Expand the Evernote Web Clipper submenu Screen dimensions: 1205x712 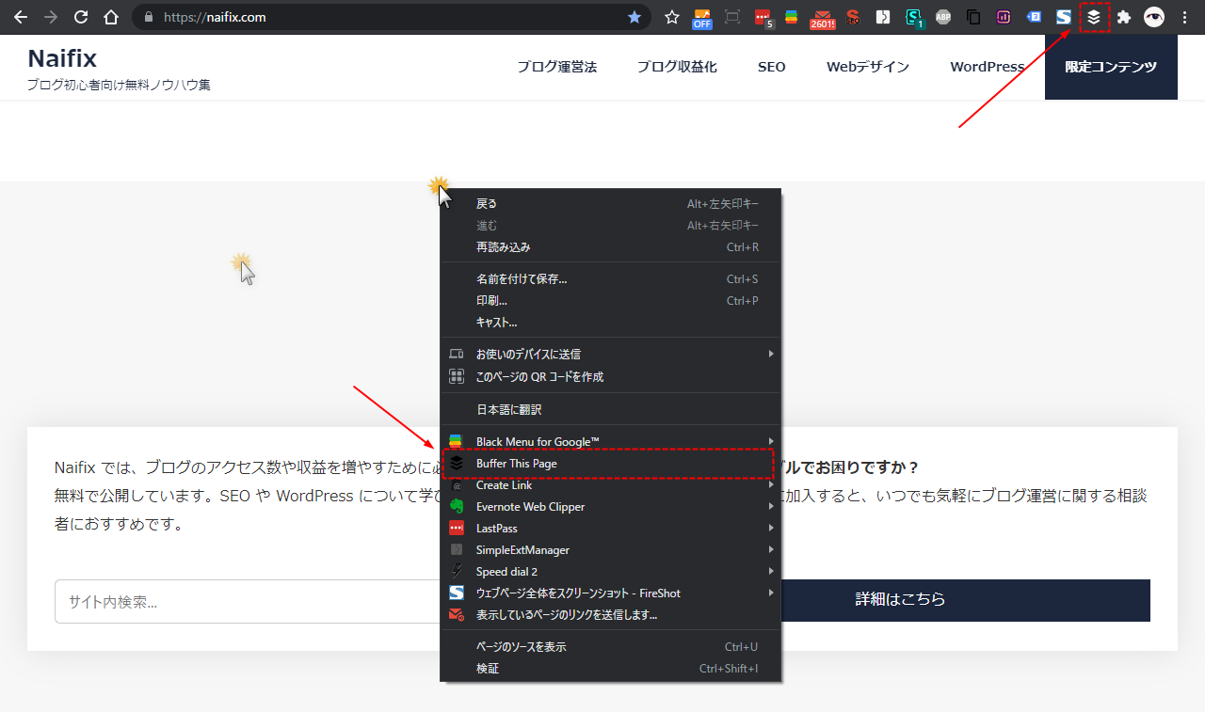click(x=611, y=507)
